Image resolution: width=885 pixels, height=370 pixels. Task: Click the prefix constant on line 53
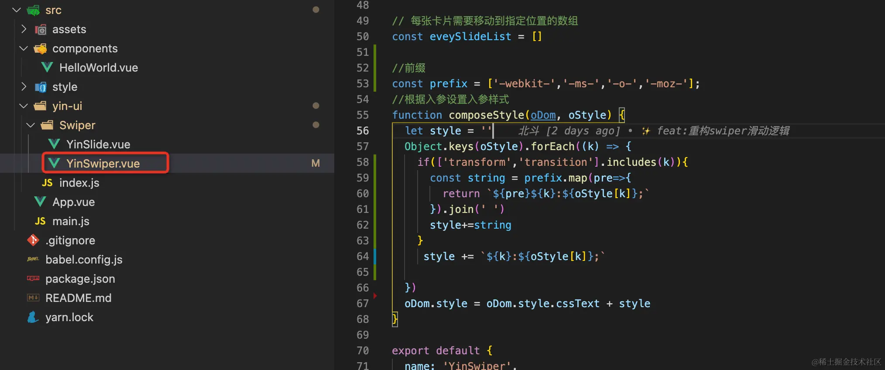[449, 83]
